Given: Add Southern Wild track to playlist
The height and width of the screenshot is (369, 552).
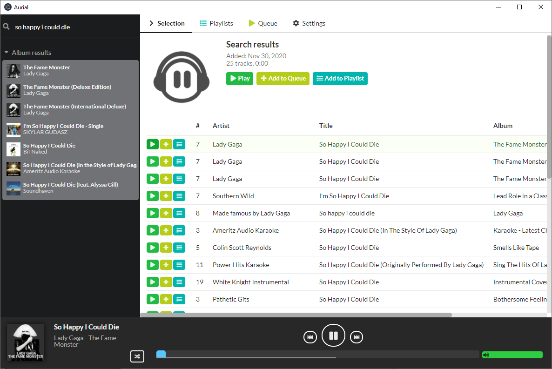Looking at the screenshot, I should pyautogui.click(x=179, y=196).
